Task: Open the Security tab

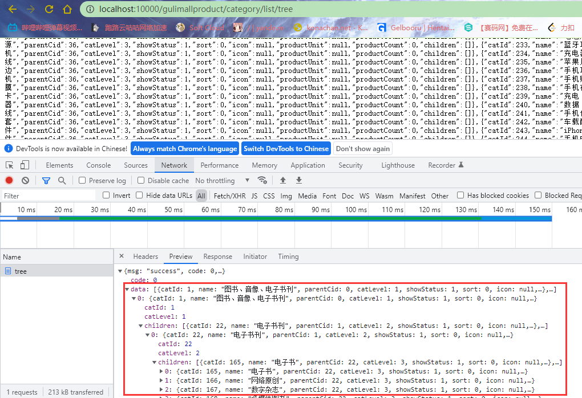Action: point(350,165)
